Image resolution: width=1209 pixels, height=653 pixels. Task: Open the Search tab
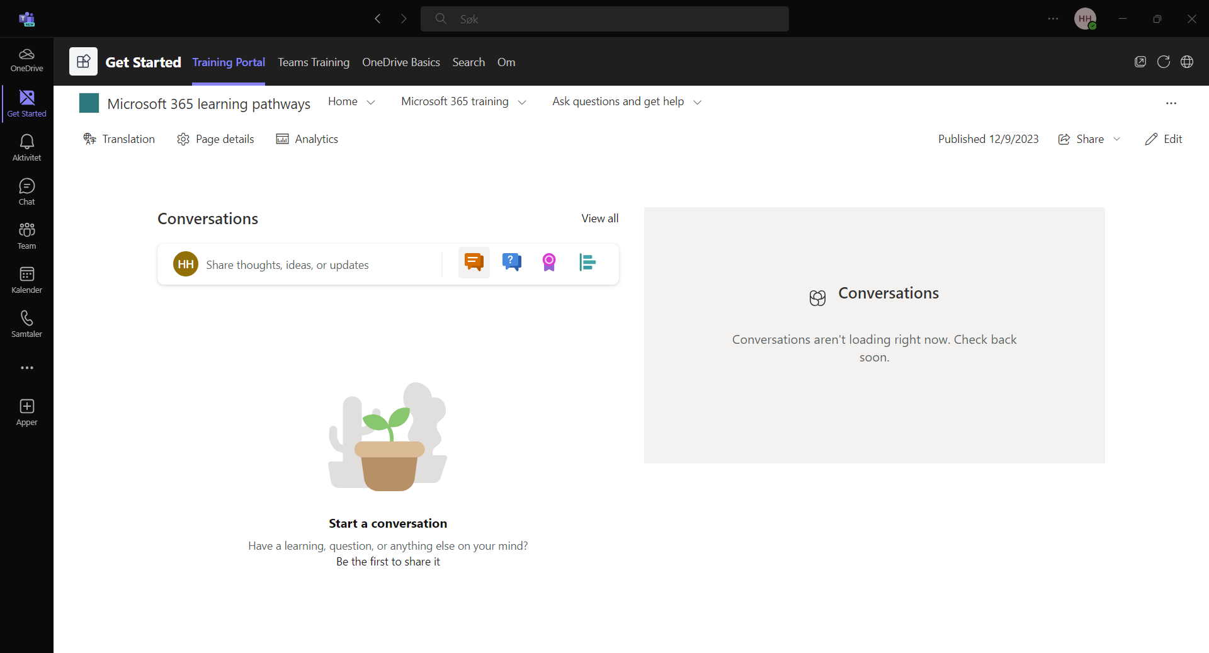468,62
